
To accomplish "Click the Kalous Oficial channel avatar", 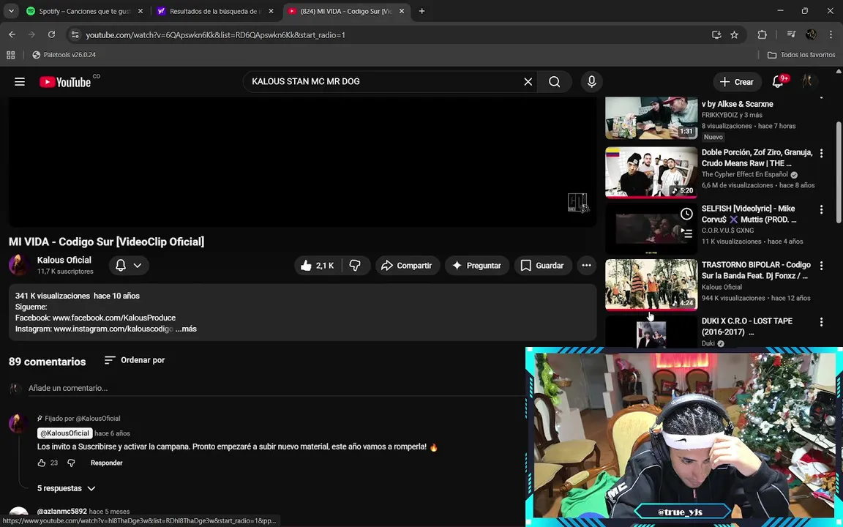I will click(x=19, y=266).
